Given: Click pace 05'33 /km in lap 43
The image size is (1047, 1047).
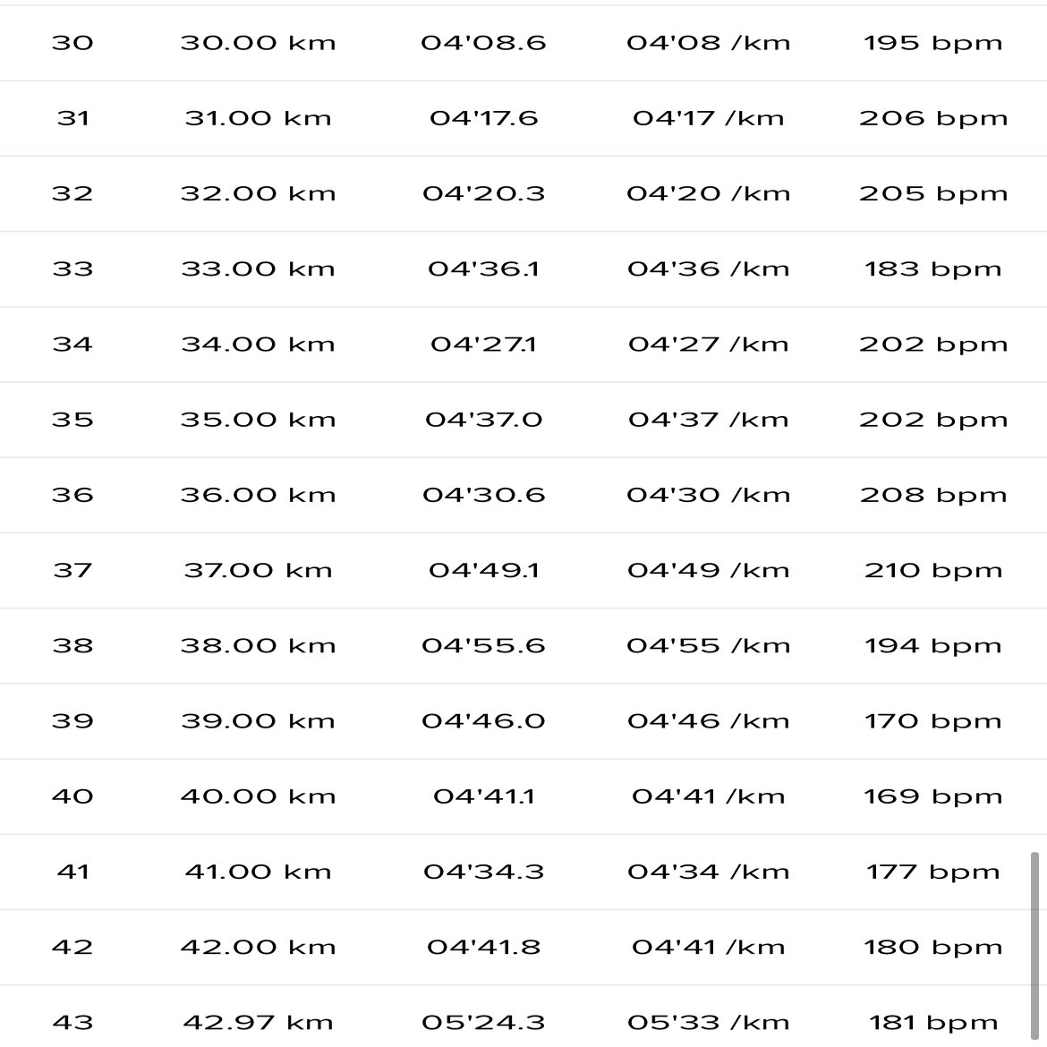Looking at the screenshot, I should pyautogui.click(x=708, y=1023).
